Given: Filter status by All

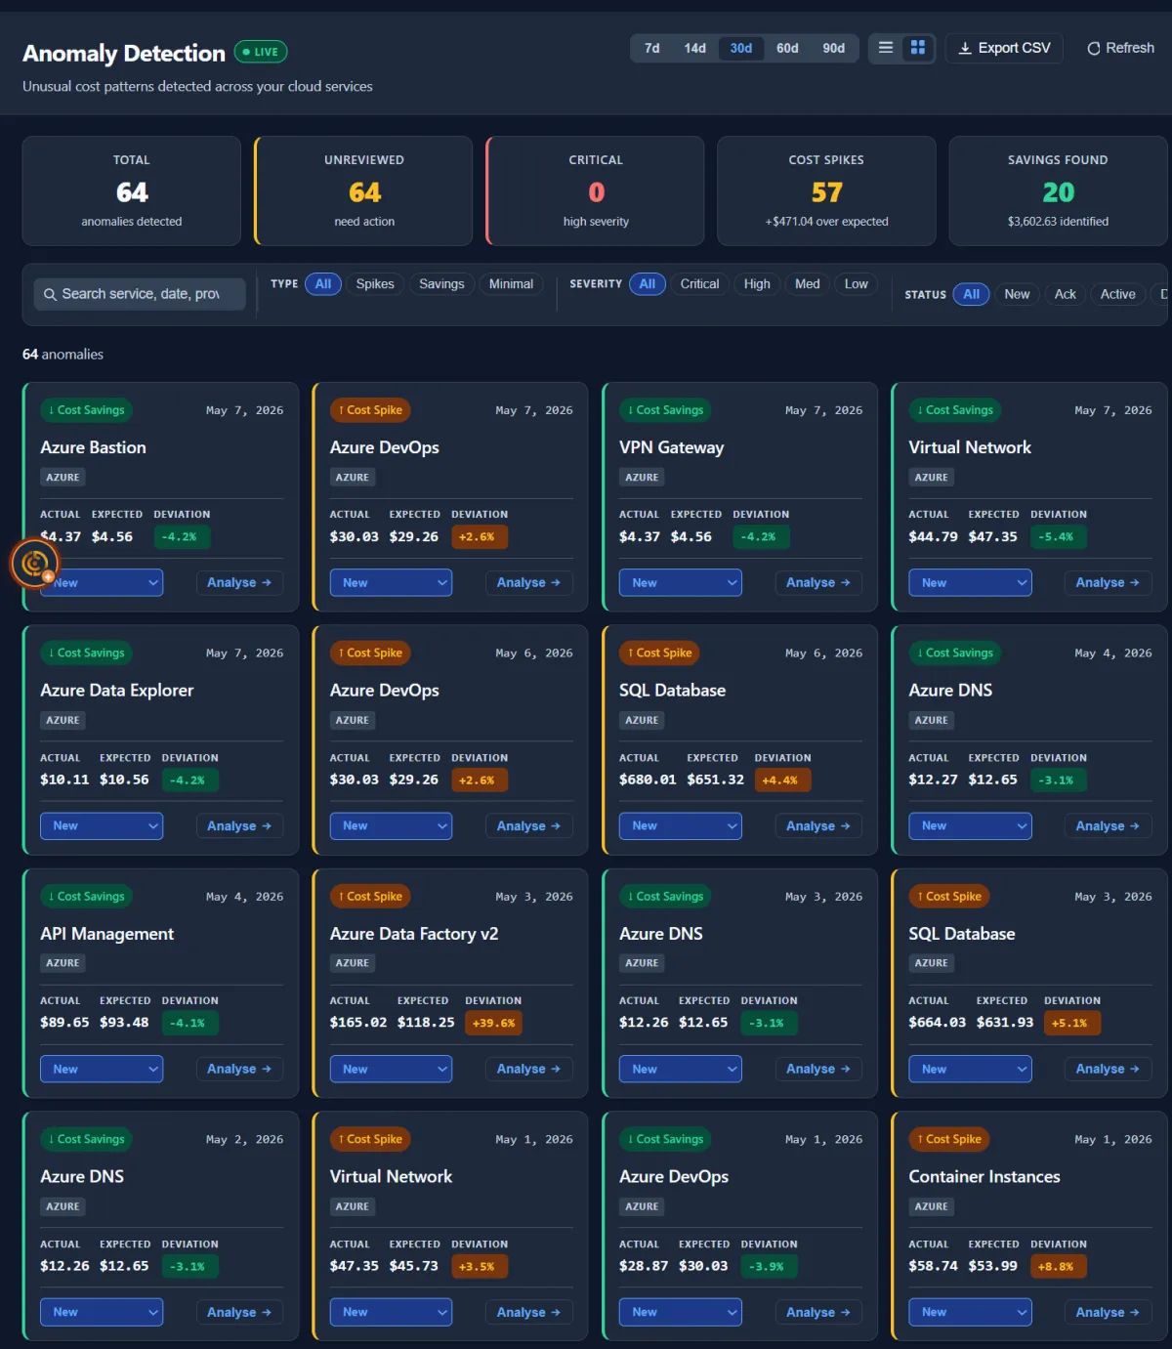Looking at the screenshot, I should tap(971, 294).
